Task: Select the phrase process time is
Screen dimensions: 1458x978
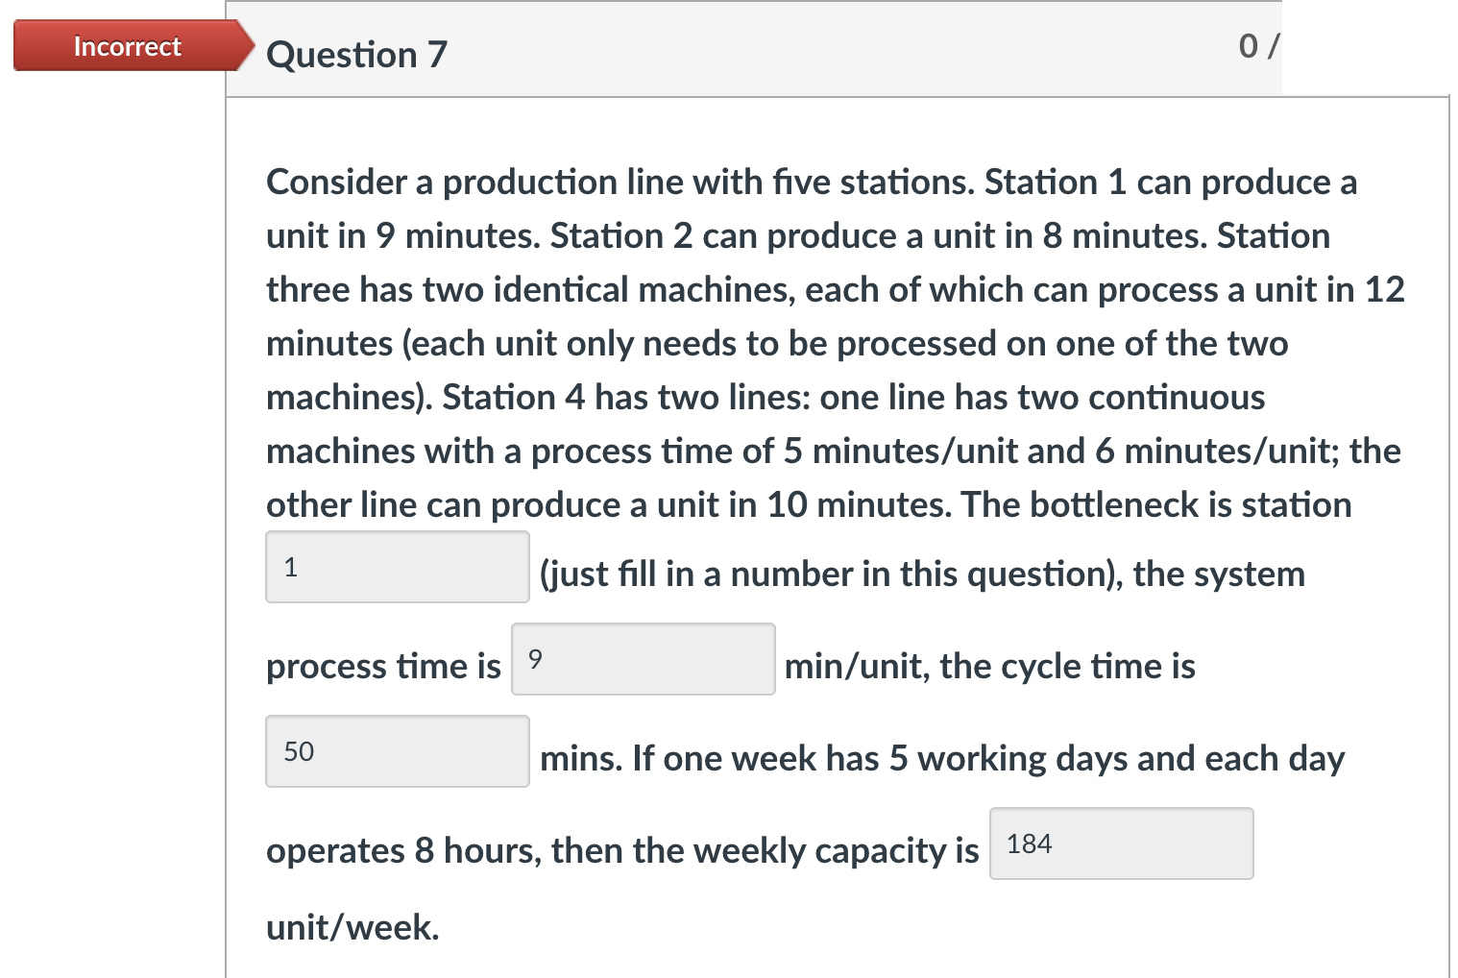Action: coord(382,665)
